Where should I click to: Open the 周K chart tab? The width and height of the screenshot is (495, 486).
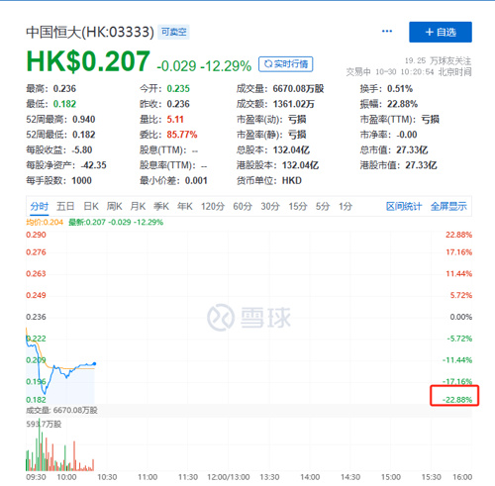click(114, 207)
